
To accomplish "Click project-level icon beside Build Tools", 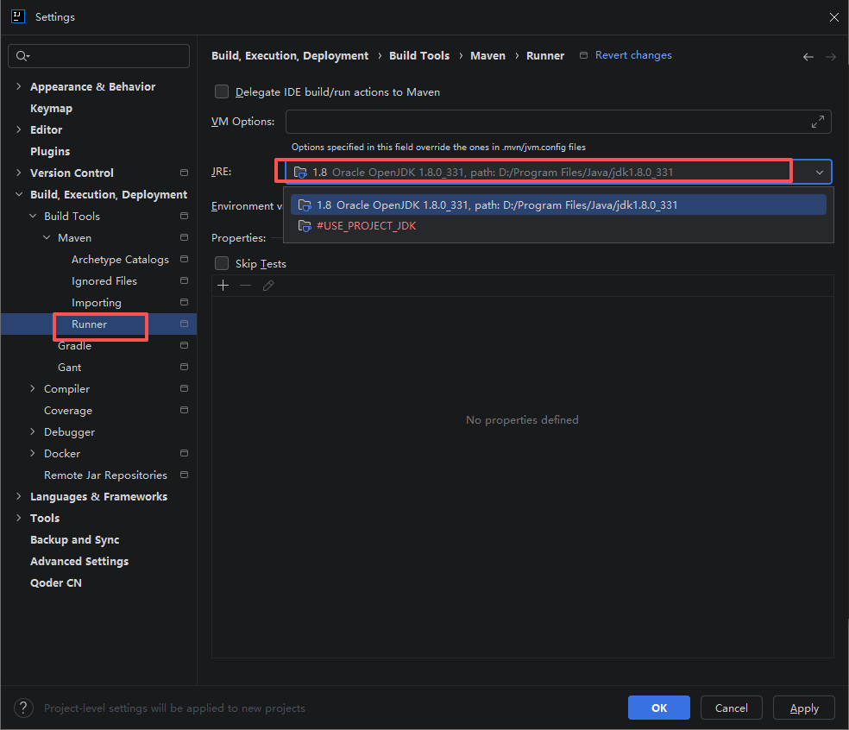I will tap(184, 216).
